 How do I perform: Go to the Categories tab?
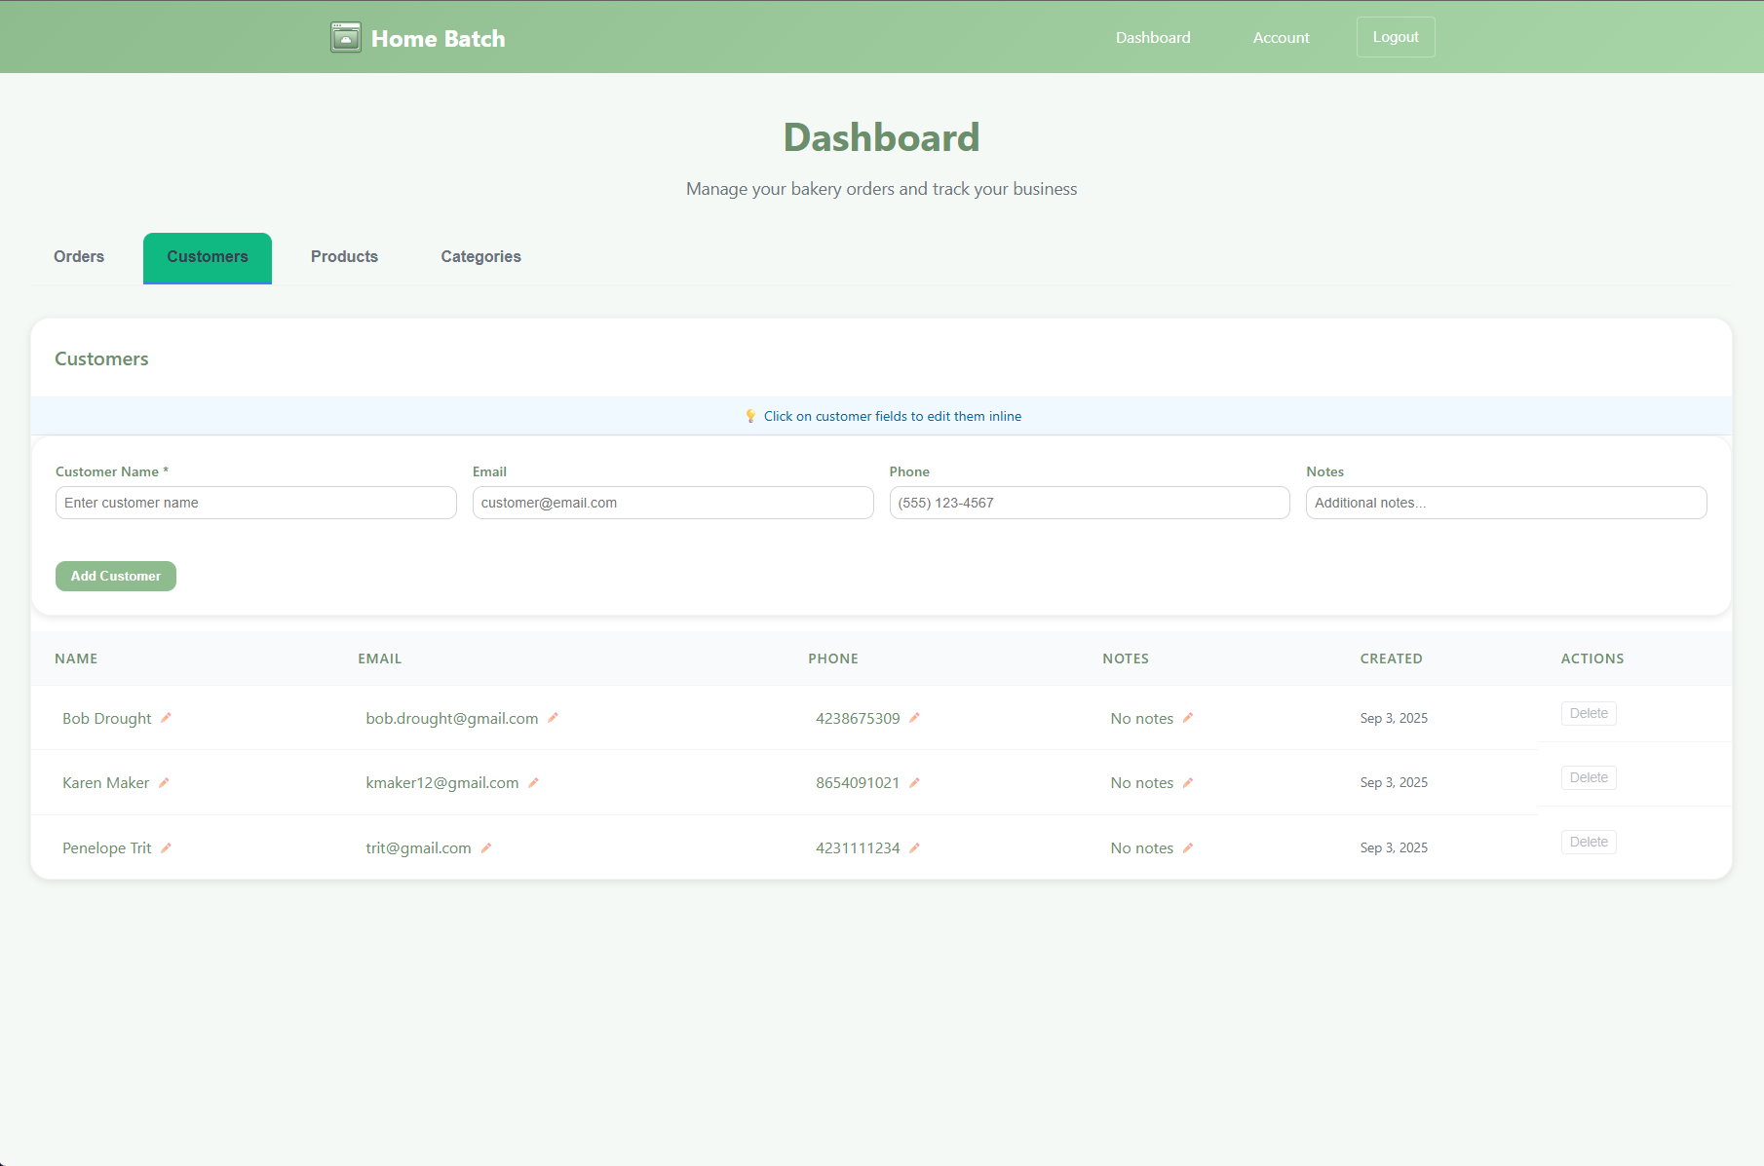coord(480,257)
